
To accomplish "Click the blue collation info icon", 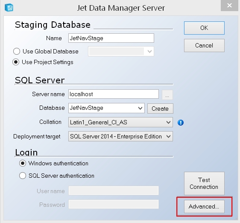I will point(181,123).
